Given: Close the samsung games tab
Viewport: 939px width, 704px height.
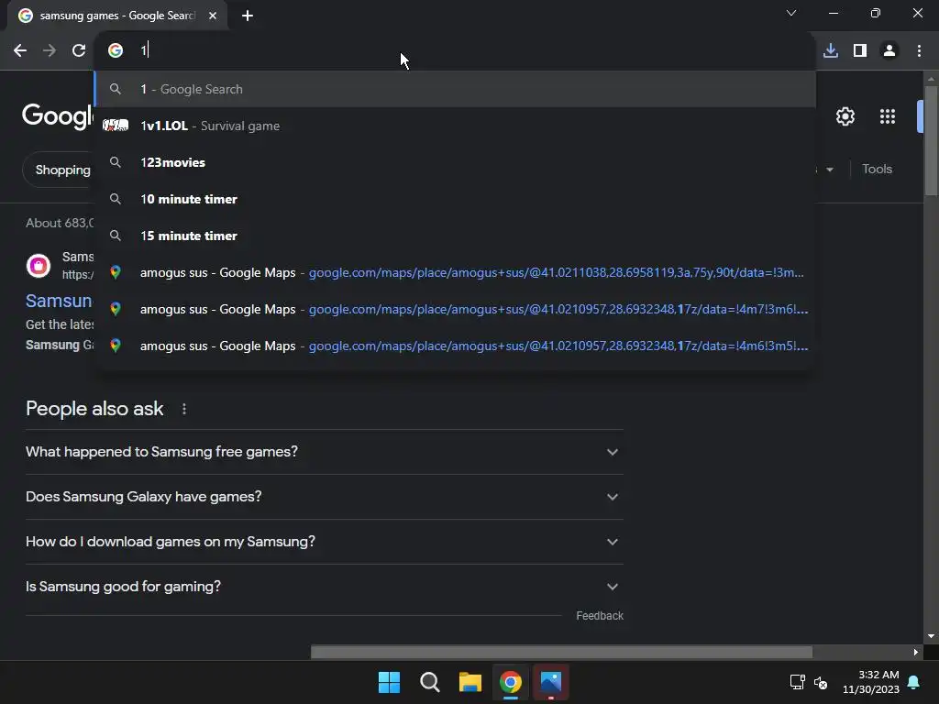Looking at the screenshot, I should [213, 16].
